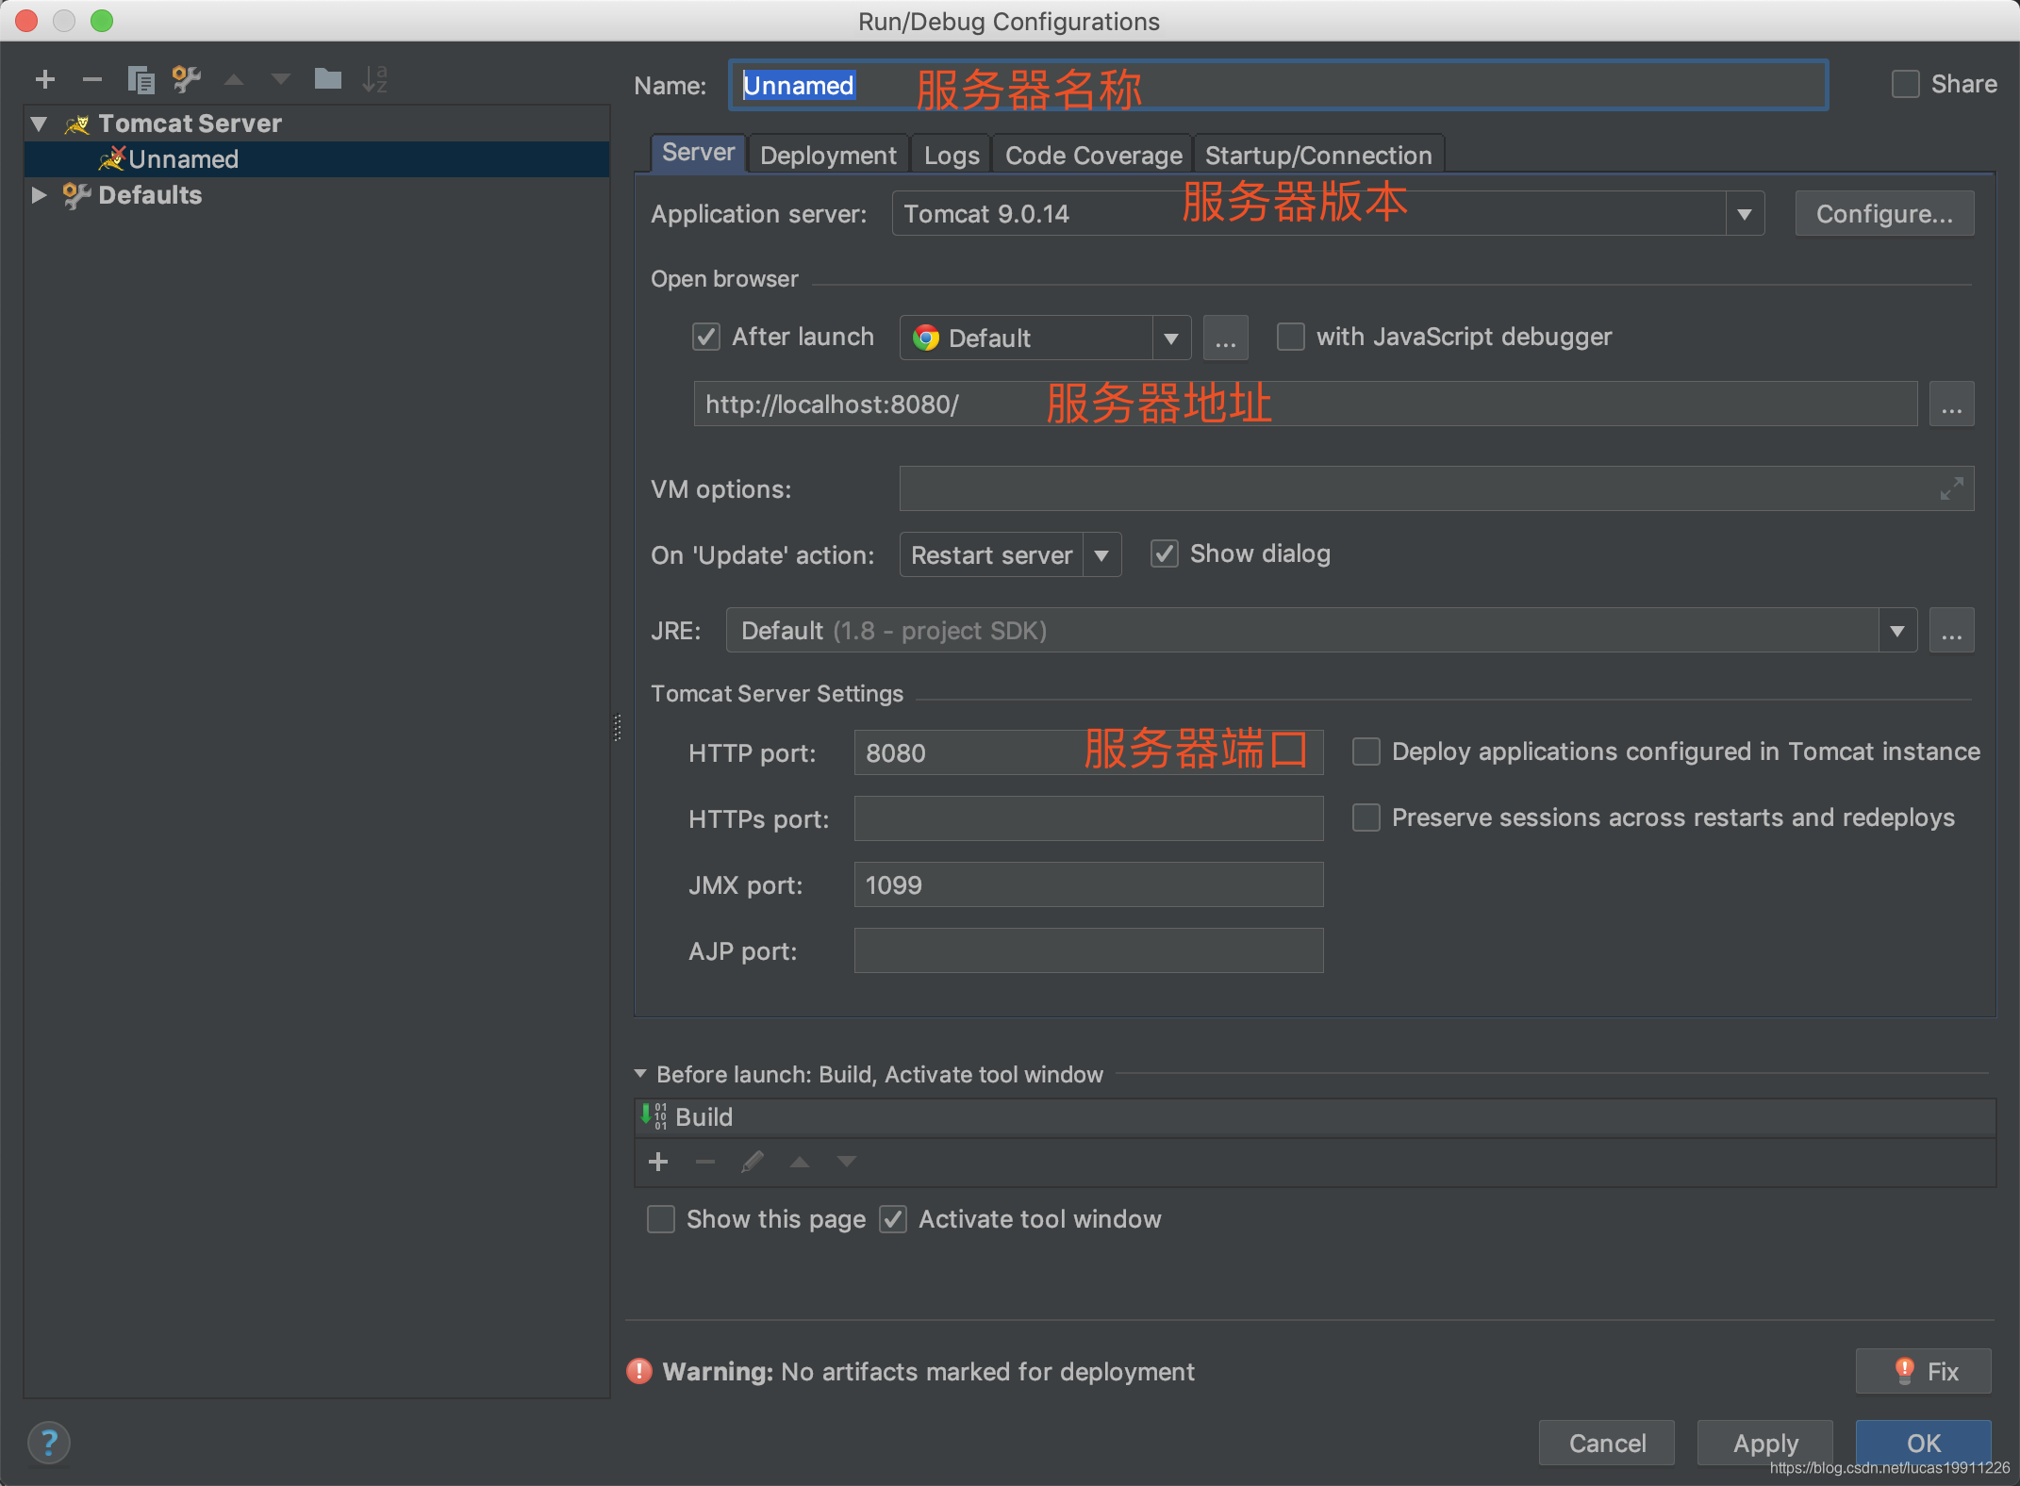2020x1486 pixels.
Task: Click Apply button
Action: coord(1765,1443)
